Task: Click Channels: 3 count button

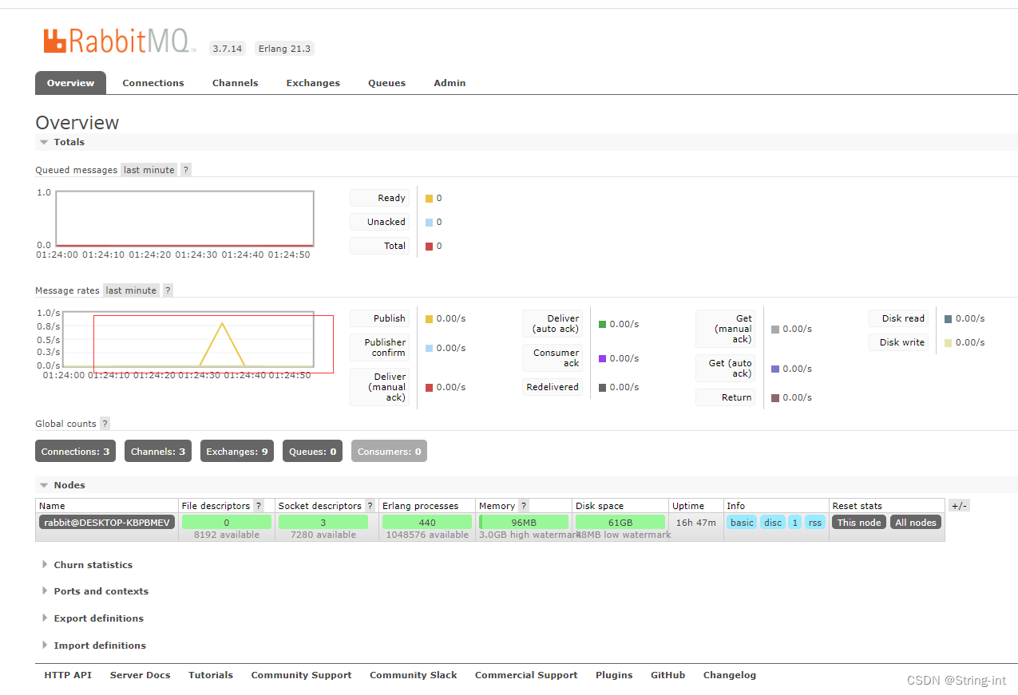Action: tap(158, 452)
